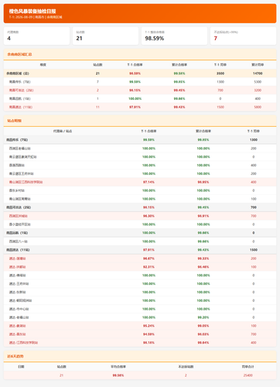280x387 pixels.
Task: Click the 5800 cumulative fines cell
Action: 258,107
